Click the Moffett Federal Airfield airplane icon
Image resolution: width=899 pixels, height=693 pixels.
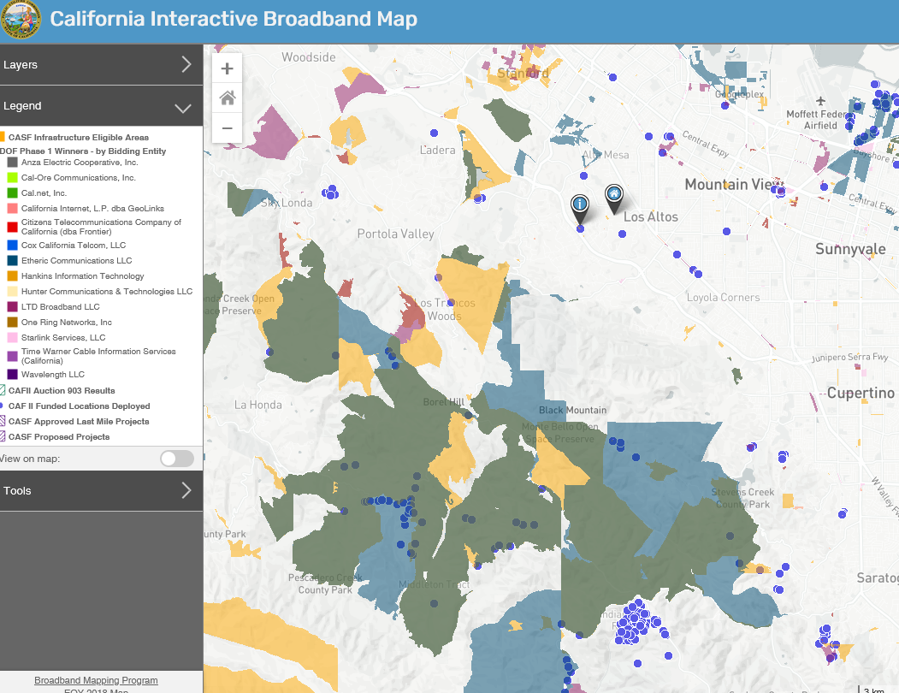[820, 102]
